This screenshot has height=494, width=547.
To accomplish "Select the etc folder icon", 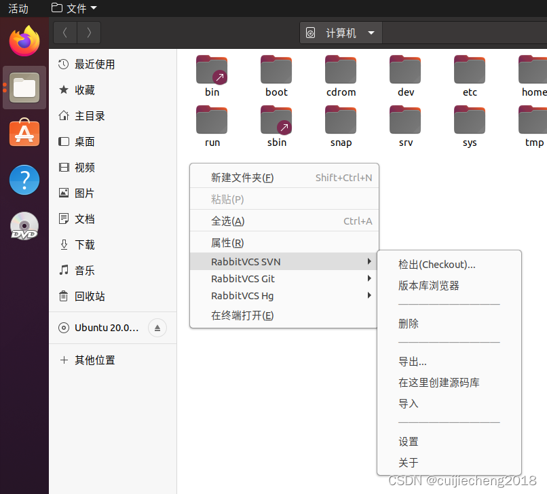I will [x=470, y=70].
